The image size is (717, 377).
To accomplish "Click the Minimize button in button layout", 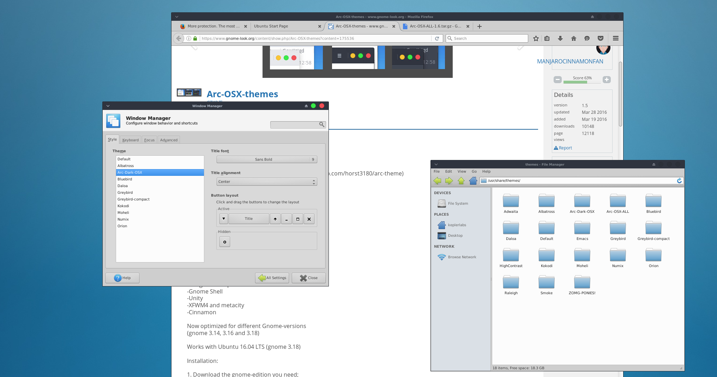I will 287,219.
